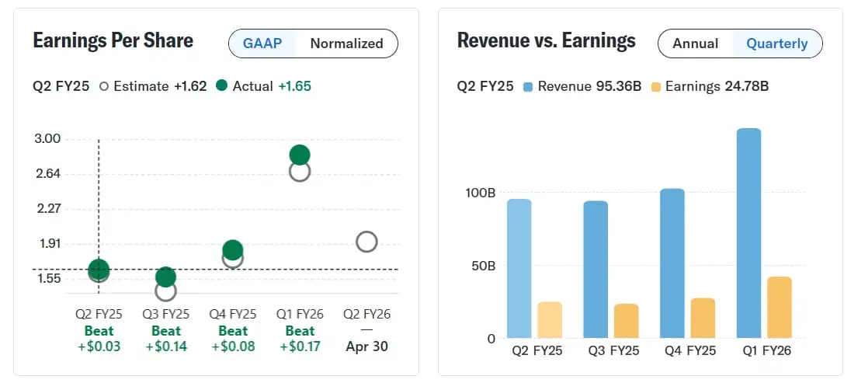This screenshot has height=383, width=851.
Task: Click the Q1 FY26 estimate EPS circle
Action: click(x=300, y=173)
